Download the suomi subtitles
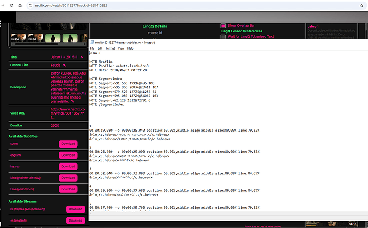 pyautogui.click(x=68, y=144)
